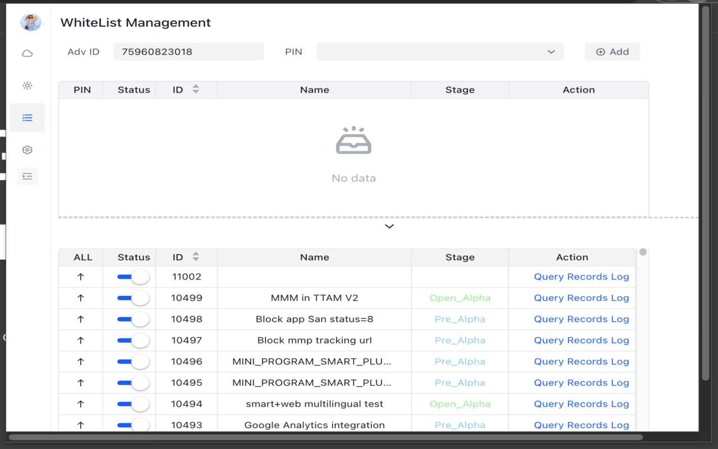This screenshot has height=449, width=718.
Task: Click the Add button
Action: click(x=612, y=52)
